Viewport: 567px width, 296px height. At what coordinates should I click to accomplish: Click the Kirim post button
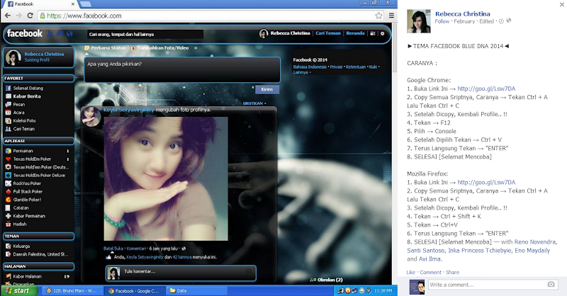267,89
